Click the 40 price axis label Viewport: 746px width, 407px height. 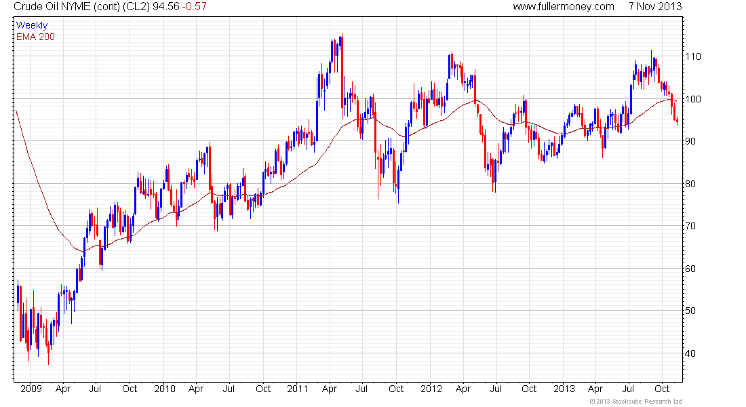(690, 353)
